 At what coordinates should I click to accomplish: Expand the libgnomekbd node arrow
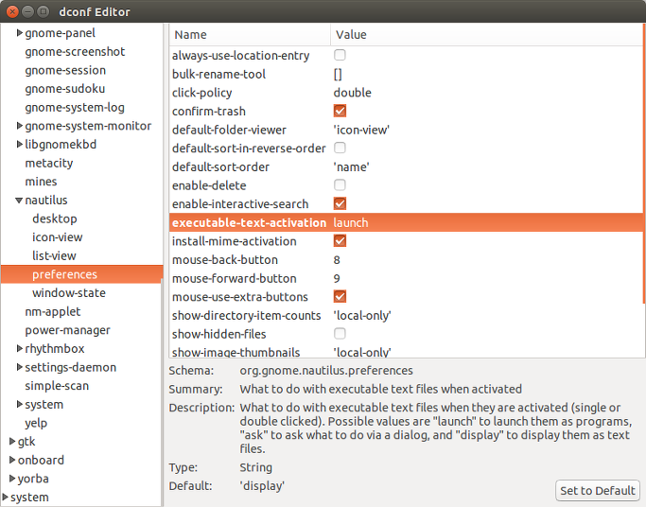(19, 144)
